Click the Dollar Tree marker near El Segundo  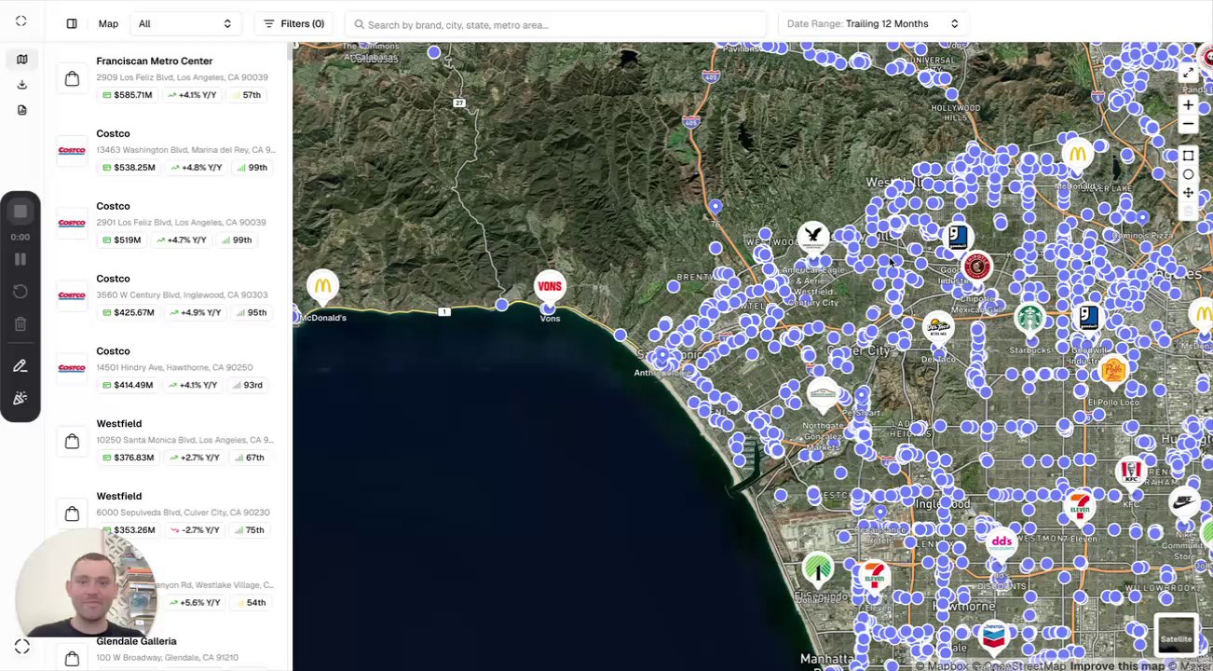click(818, 568)
